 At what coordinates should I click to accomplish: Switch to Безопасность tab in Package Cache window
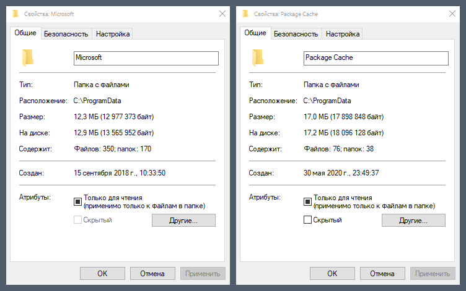click(296, 34)
